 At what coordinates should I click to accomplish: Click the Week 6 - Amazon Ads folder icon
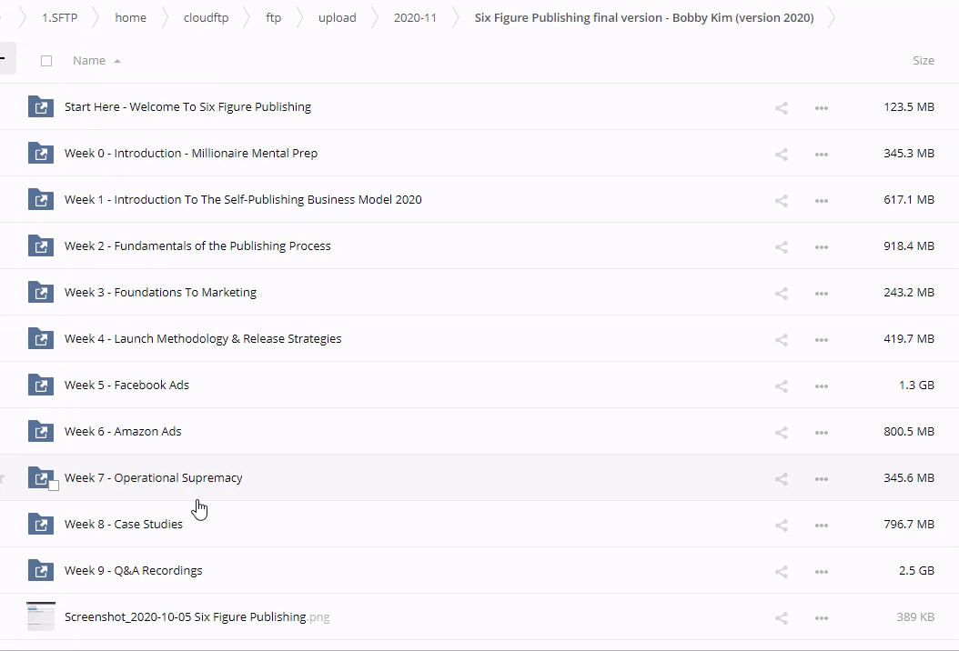(x=40, y=431)
